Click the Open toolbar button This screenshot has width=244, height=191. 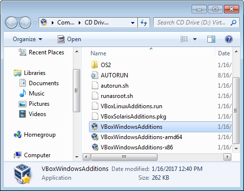click(69, 39)
